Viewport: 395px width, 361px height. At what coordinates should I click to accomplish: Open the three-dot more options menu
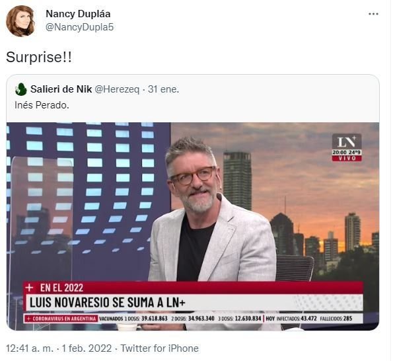click(373, 14)
